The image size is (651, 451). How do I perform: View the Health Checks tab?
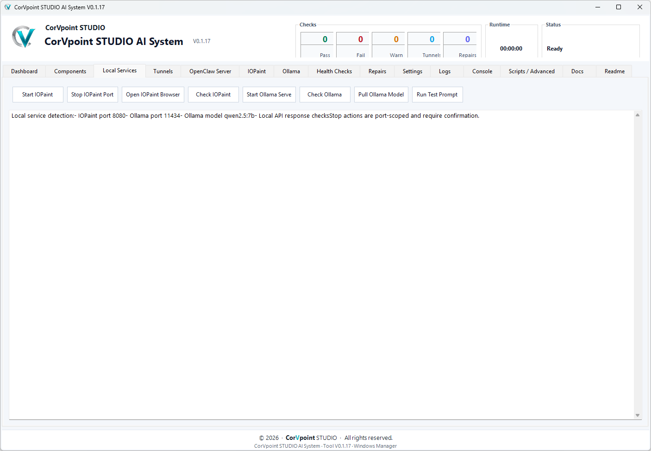[x=334, y=71]
